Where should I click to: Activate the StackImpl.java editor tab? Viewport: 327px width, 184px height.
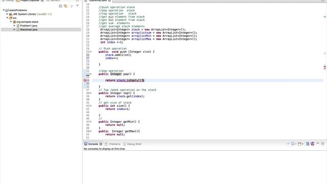click(x=98, y=1)
